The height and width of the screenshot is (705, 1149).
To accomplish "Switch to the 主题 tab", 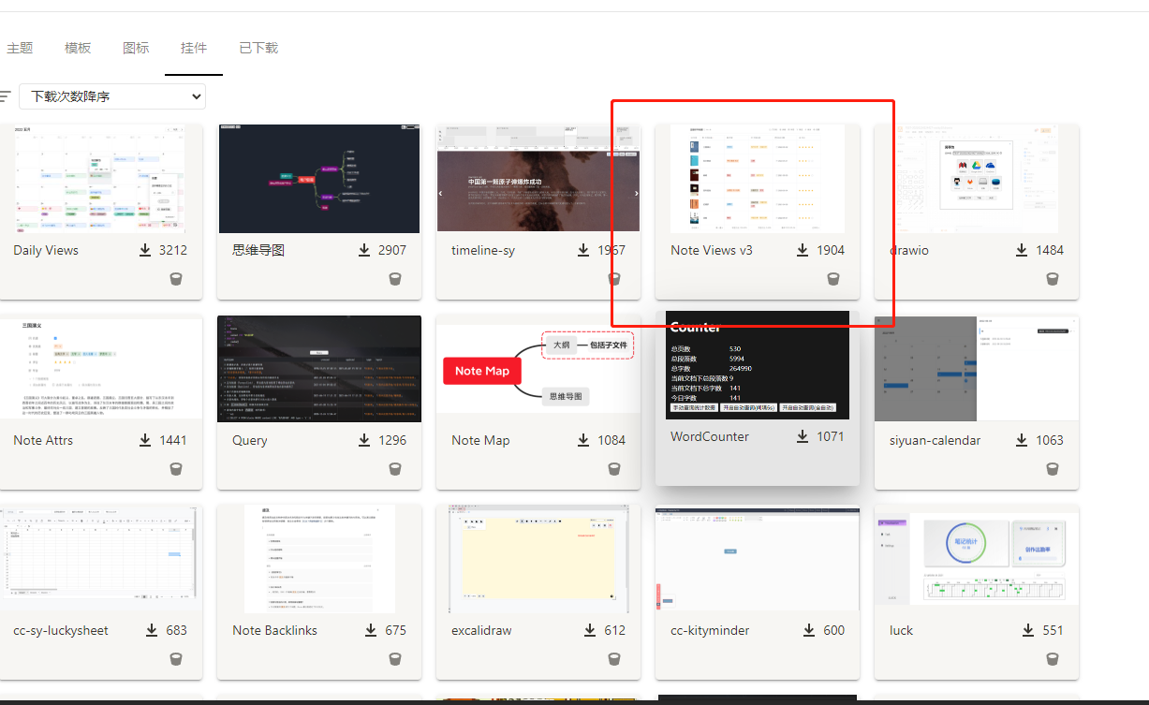I will point(20,48).
